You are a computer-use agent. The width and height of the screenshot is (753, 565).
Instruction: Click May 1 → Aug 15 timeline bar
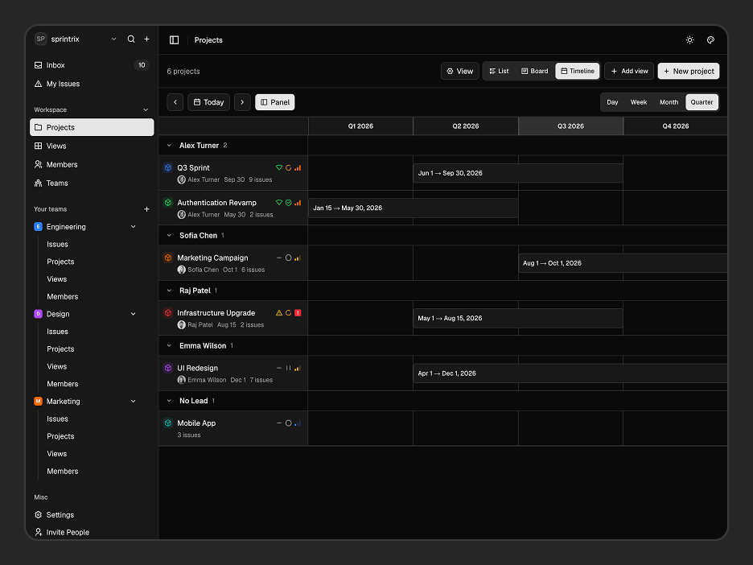click(x=518, y=318)
